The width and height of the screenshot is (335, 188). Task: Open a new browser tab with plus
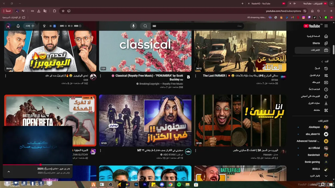click(x=242, y=4)
